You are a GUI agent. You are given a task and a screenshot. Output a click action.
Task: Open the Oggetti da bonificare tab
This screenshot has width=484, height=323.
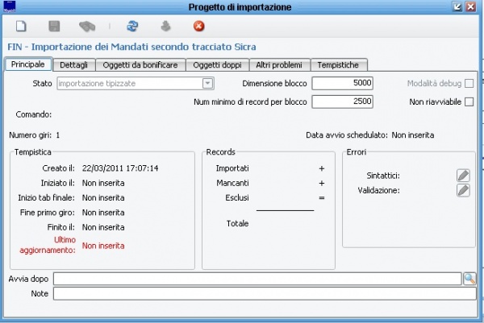140,65
